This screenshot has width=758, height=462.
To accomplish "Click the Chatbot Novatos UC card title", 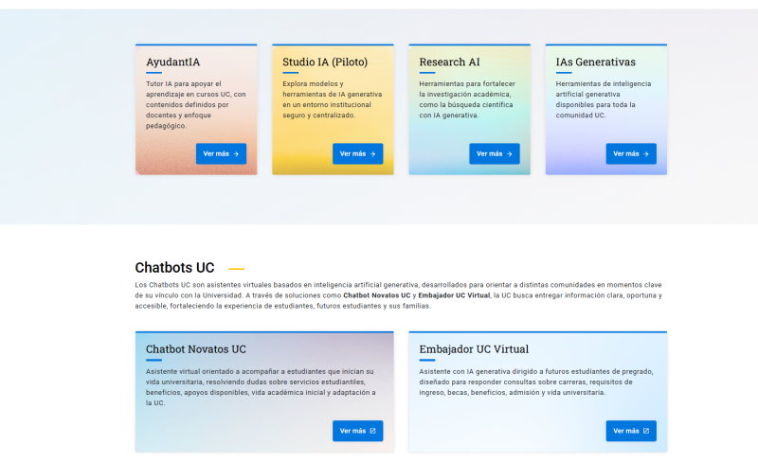I will coord(196,349).
